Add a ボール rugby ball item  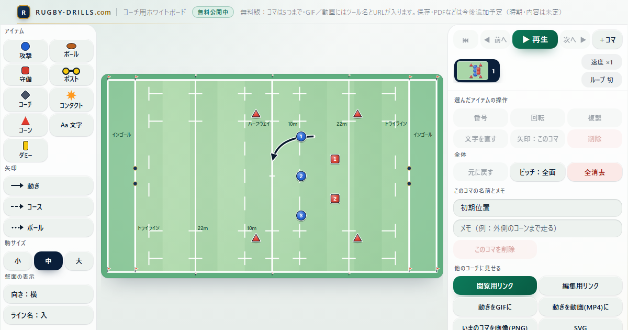(x=72, y=50)
